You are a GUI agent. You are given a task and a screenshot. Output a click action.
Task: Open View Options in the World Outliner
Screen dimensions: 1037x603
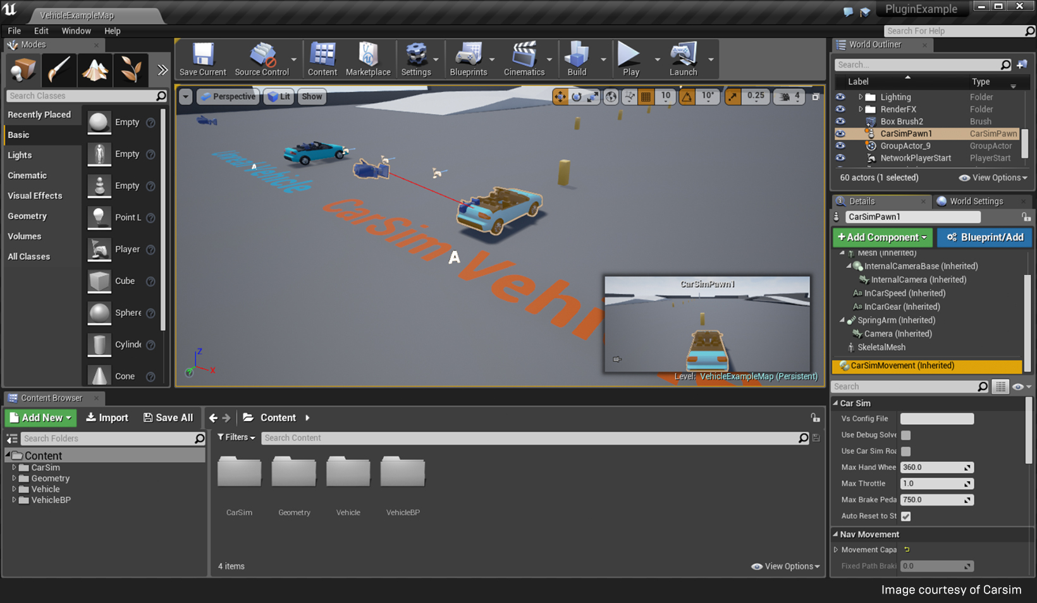(x=991, y=178)
